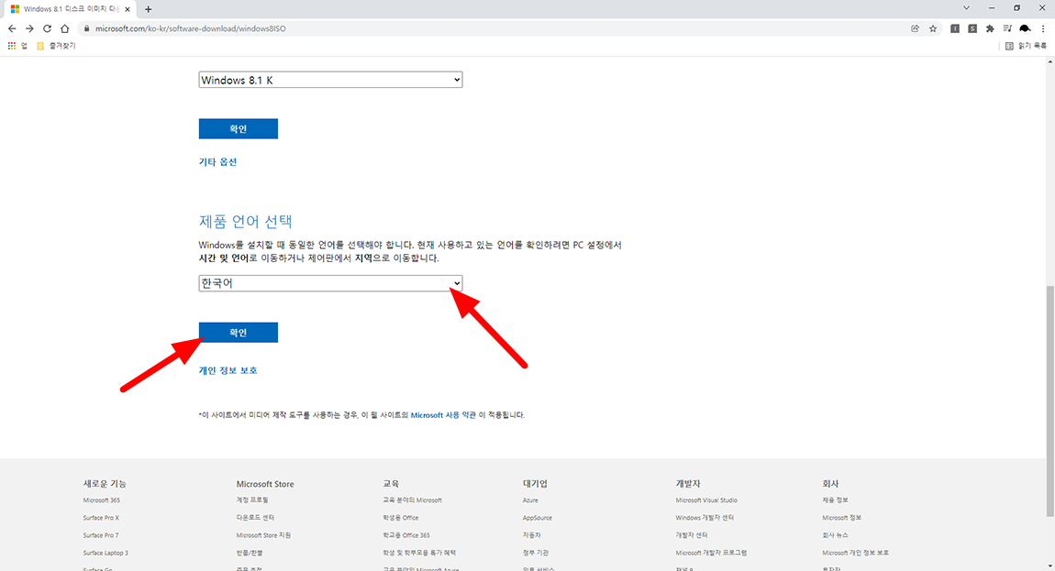Open Windows 개발자 센터 footer link
Image resolution: width=1055 pixels, height=571 pixels.
[x=705, y=518]
